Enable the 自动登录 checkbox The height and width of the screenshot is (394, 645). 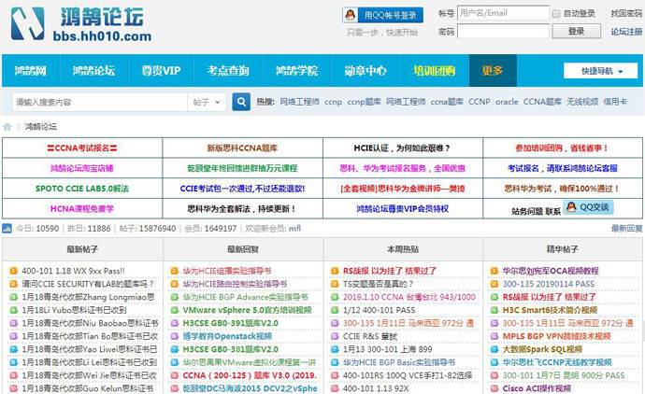coord(557,14)
